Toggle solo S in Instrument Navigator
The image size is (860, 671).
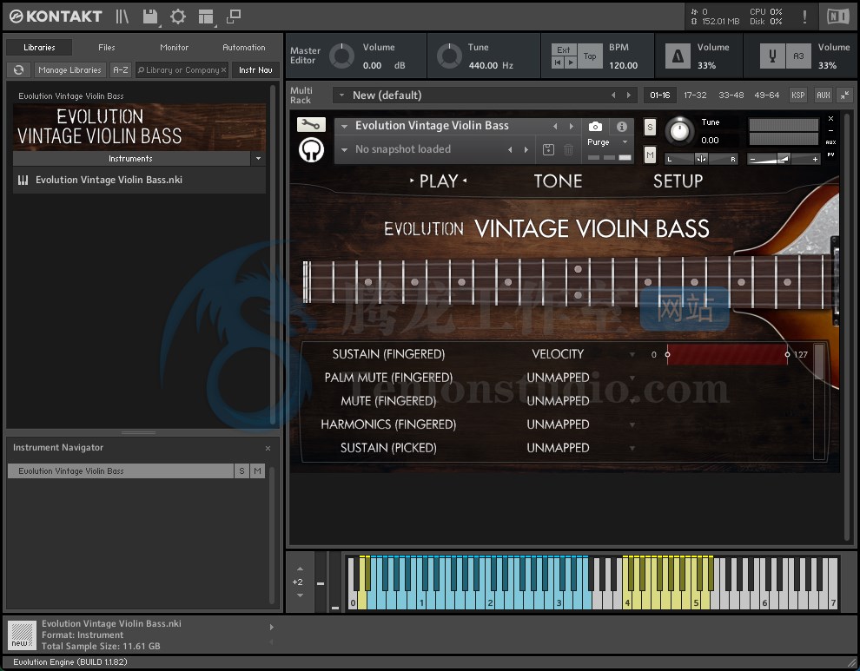coord(241,470)
